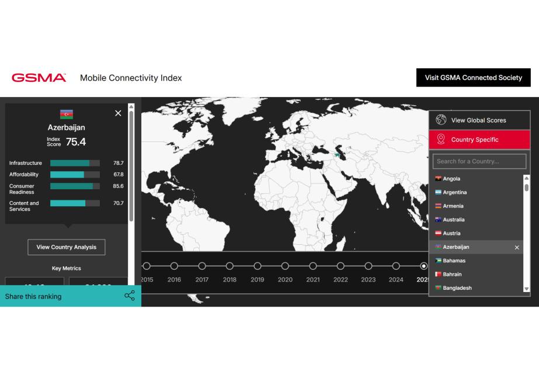The width and height of the screenshot is (539, 368).
Task: Choose Bahamas from the country list
Action: [x=476, y=261]
